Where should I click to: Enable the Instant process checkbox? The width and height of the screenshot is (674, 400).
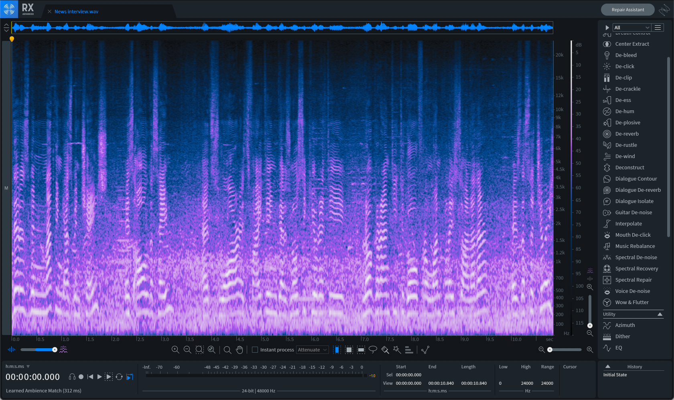[255, 350]
